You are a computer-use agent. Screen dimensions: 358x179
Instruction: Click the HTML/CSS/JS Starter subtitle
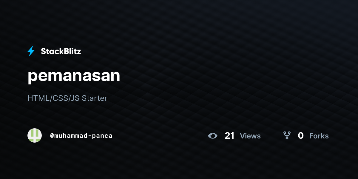[67, 98]
